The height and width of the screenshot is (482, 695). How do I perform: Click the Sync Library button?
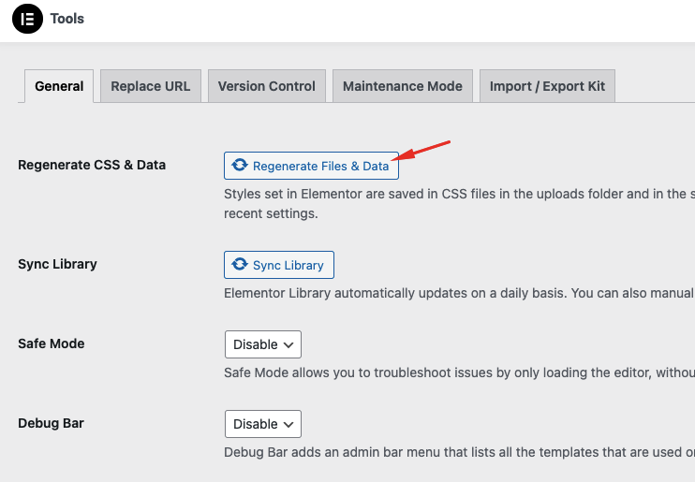point(279,265)
